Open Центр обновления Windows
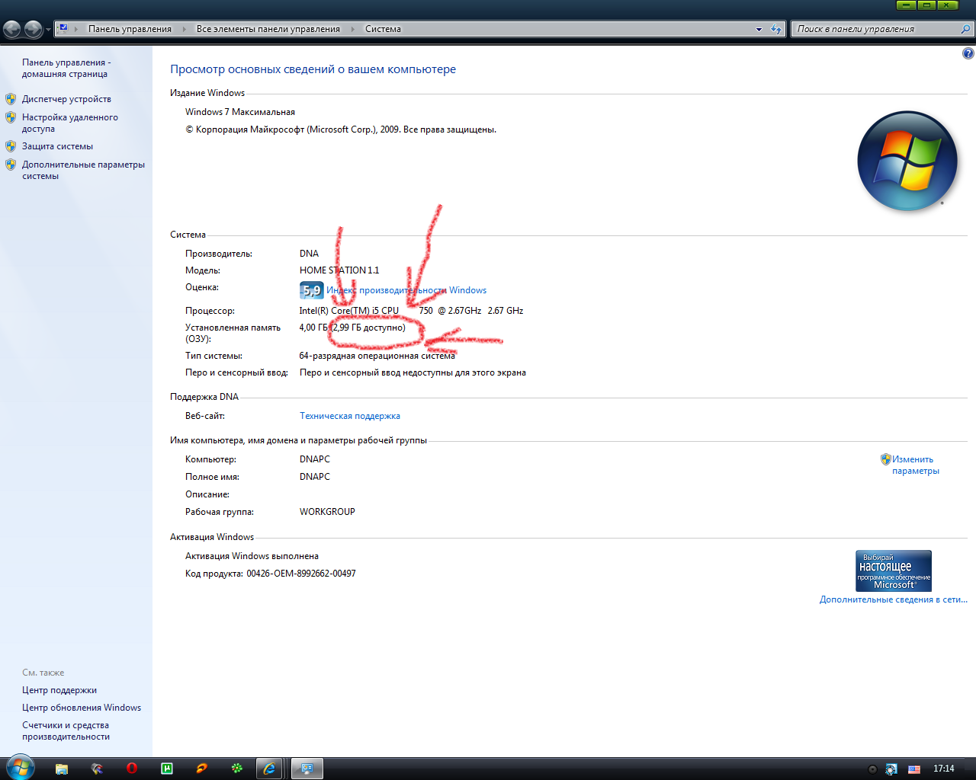The width and height of the screenshot is (976, 780). [82, 708]
